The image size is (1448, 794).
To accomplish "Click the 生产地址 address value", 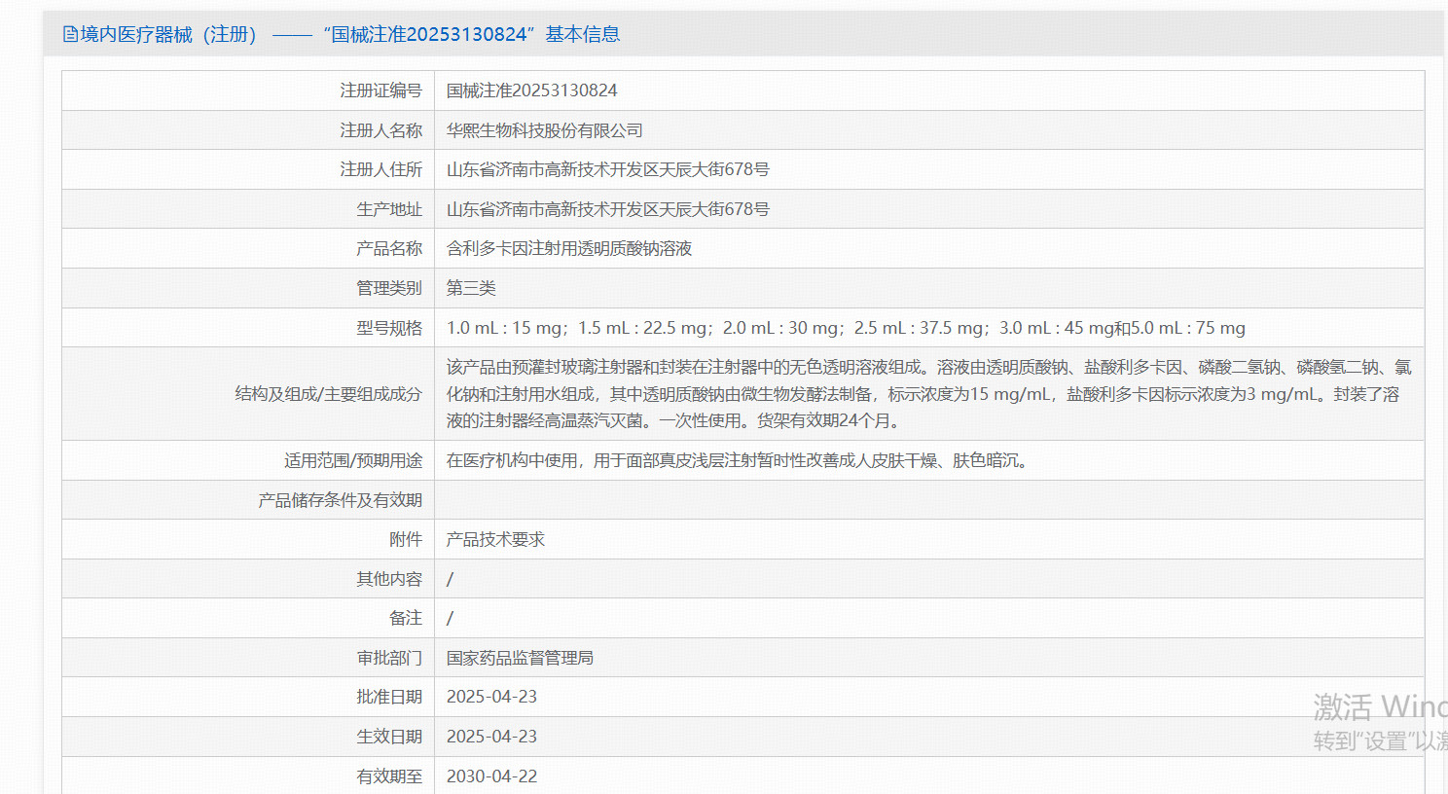I will (x=607, y=209).
